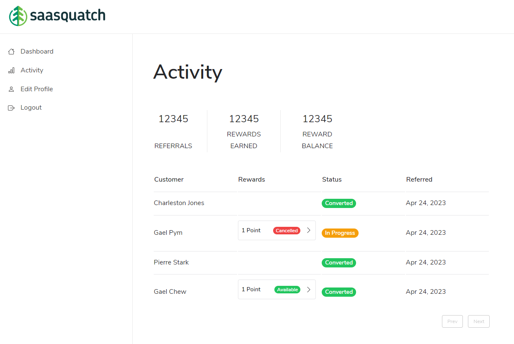Click the Logout link in the sidebar
Screen dimensions: 514x344
pyautogui.click(x=31, y=107)
